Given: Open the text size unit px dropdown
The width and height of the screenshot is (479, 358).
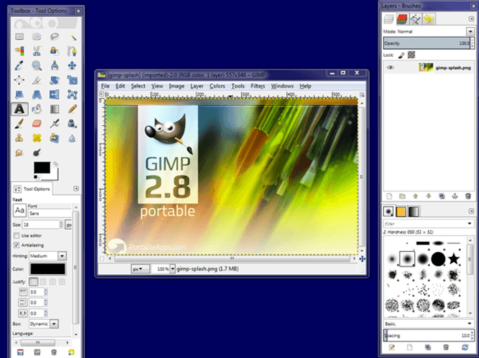Looking at the screenshot, I should [68, 225].
